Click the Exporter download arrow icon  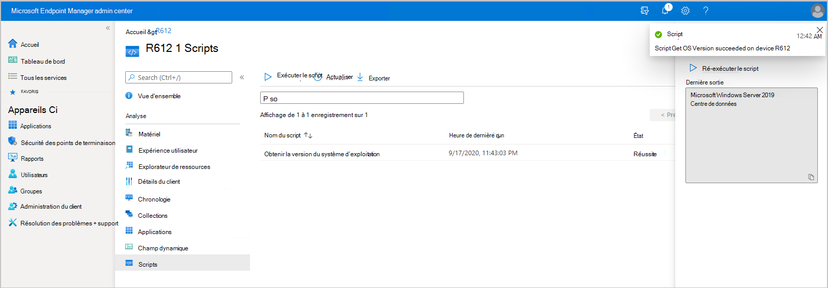click(360, 77)
